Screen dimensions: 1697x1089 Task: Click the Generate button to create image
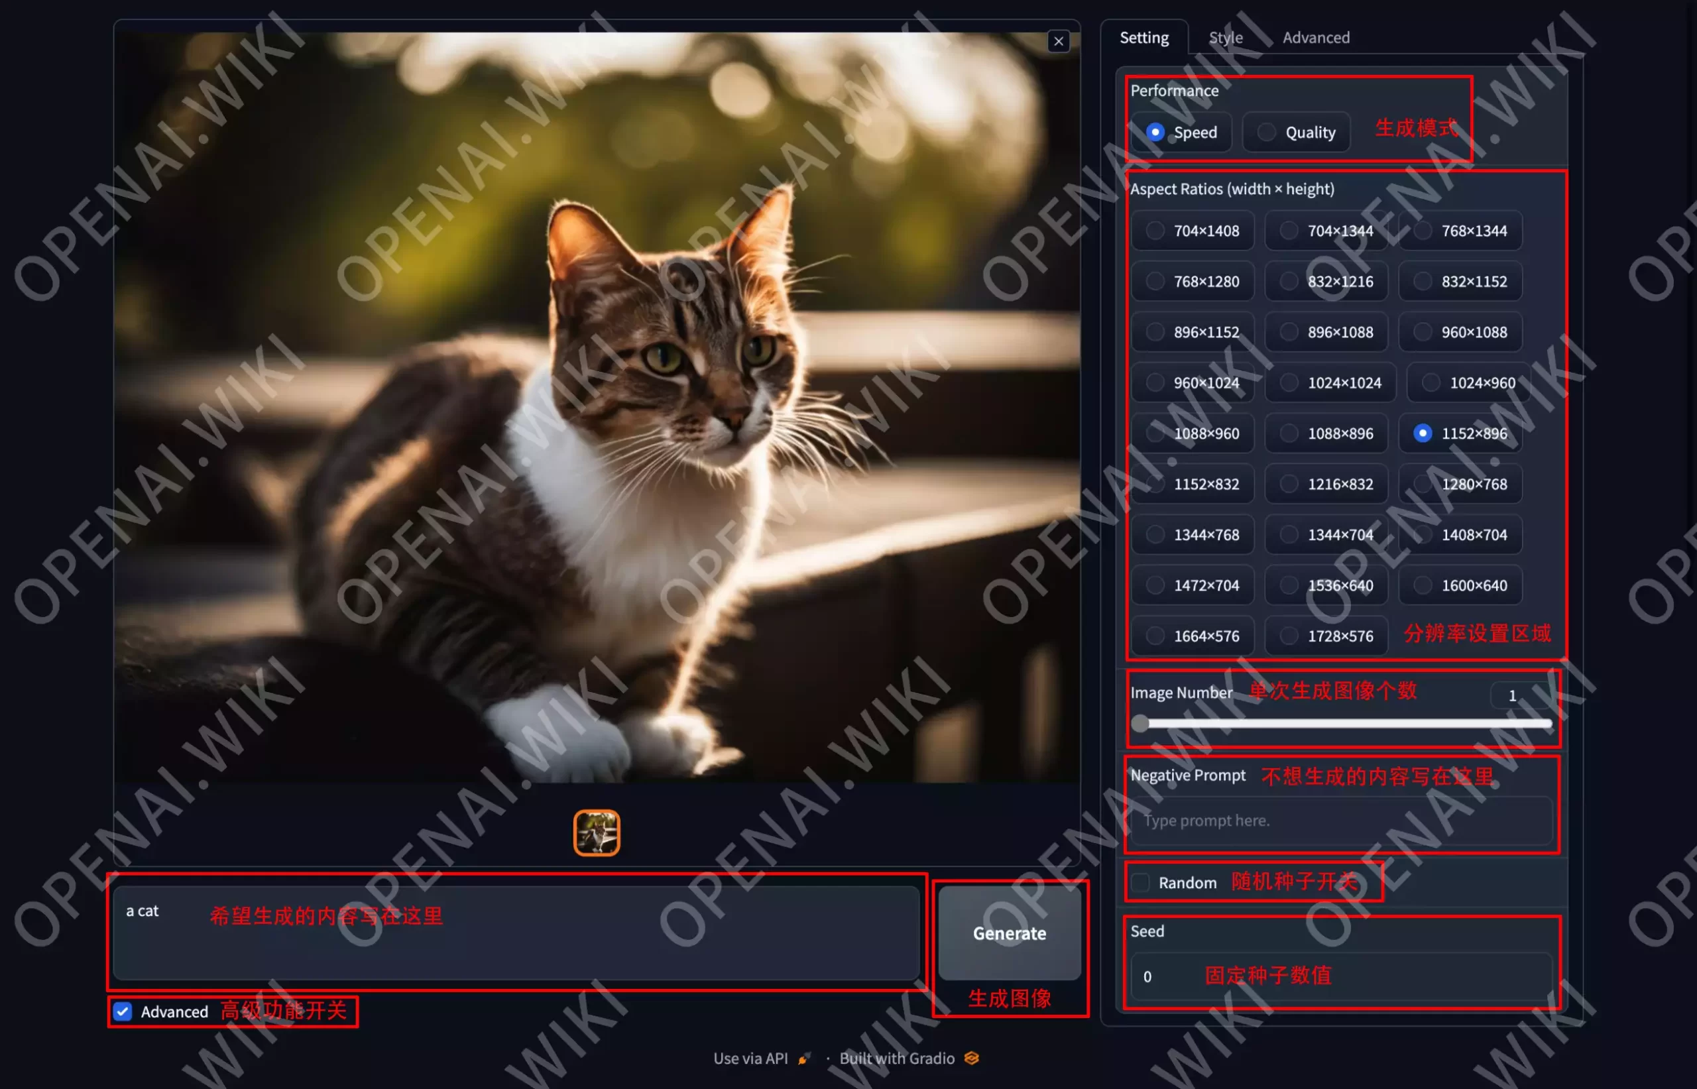tap(1008, 933)
